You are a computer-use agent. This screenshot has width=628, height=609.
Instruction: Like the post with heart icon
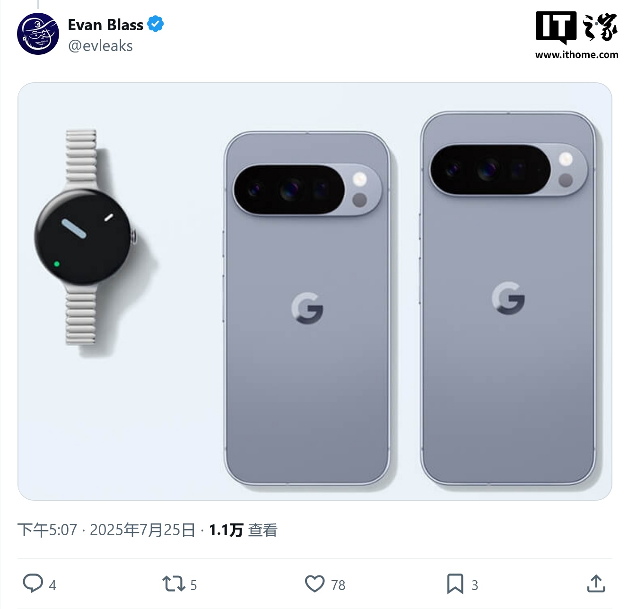coord(314,583)
